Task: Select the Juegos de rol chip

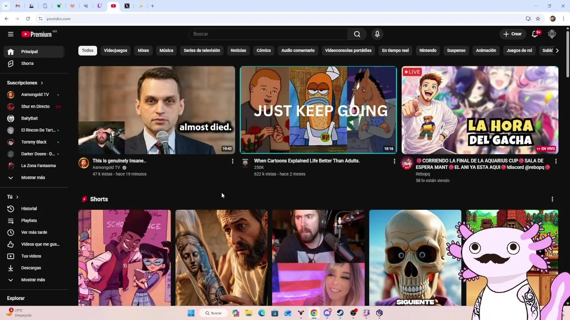Action: [x=519, y=51]
